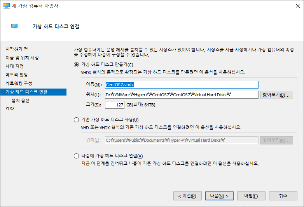Click the 가상 하드 디스크 연결 page heading
The width and height of the screenshot is (304, 207).
[56, 26]
